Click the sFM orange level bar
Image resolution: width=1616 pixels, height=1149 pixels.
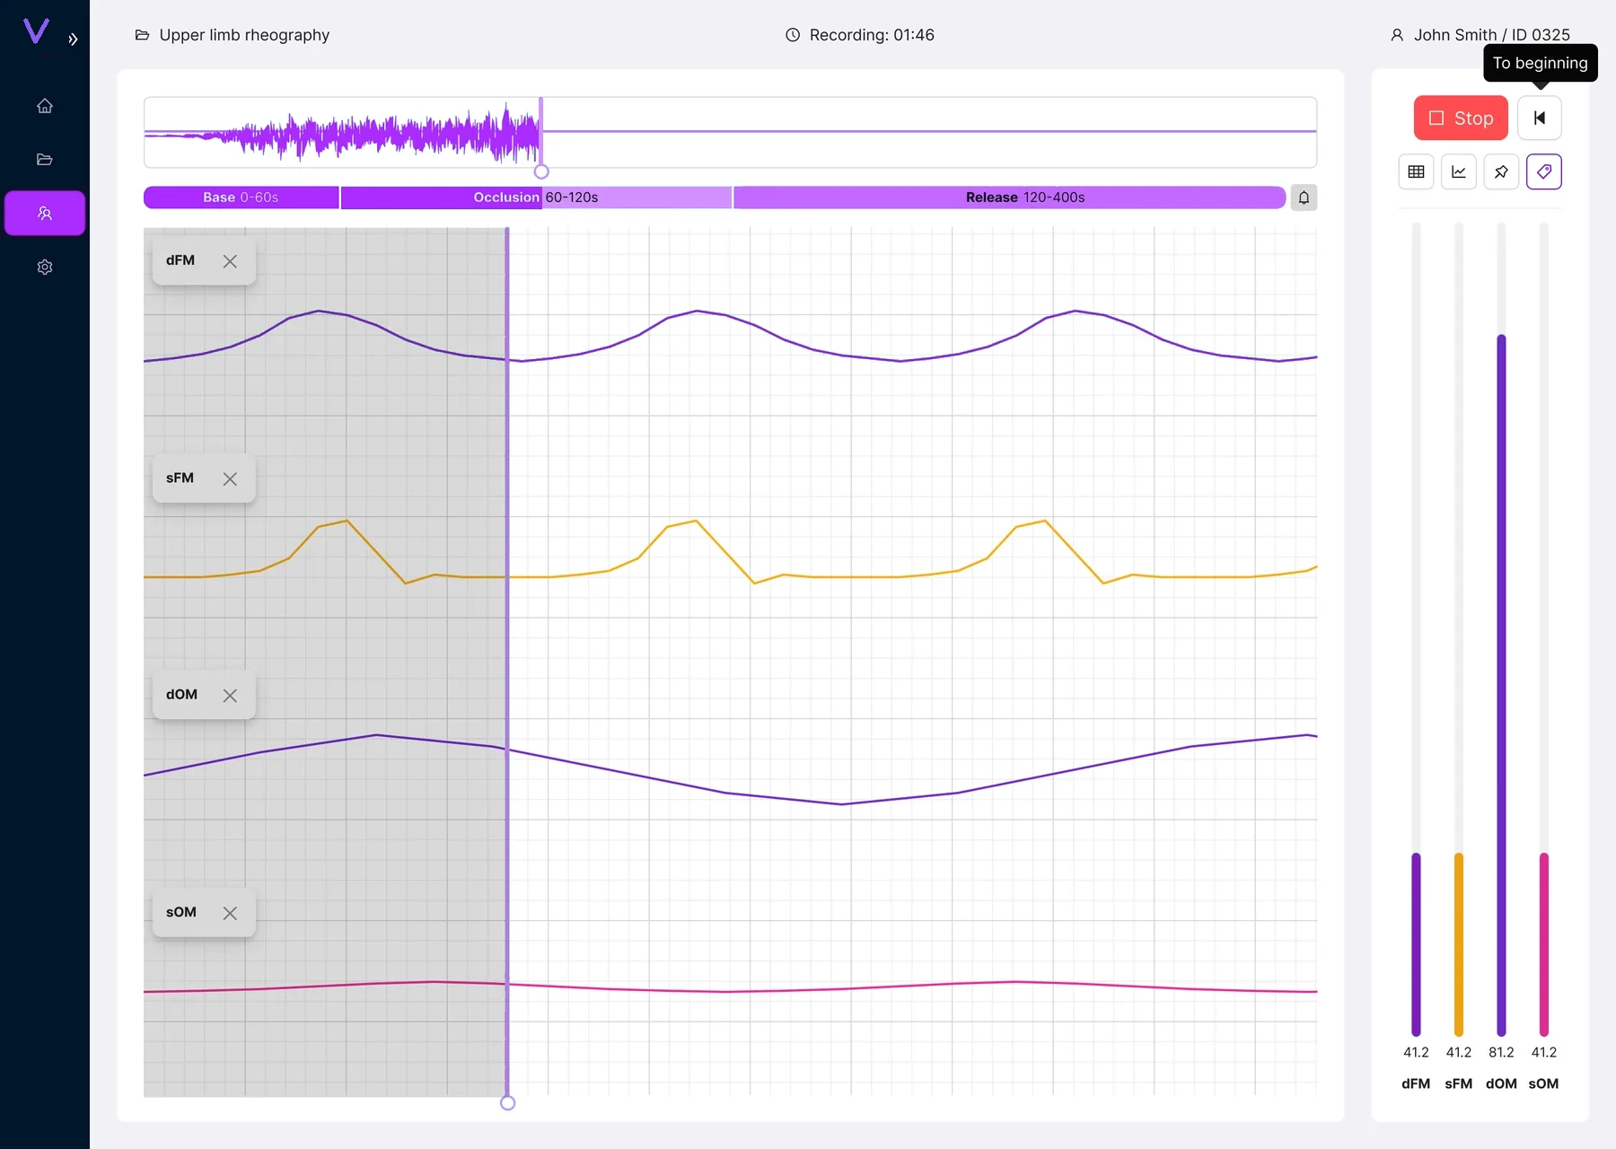pos(1459,944)
